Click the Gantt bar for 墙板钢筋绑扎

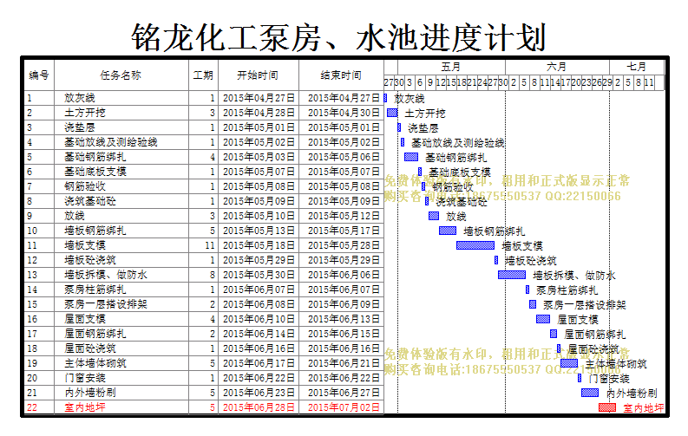point(448,231)
